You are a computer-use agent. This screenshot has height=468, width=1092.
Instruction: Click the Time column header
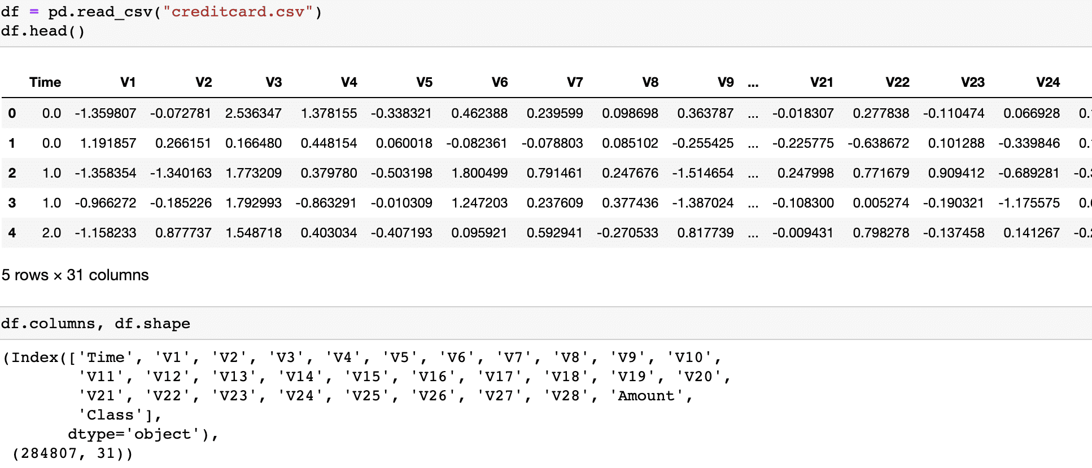pos(45,82)
